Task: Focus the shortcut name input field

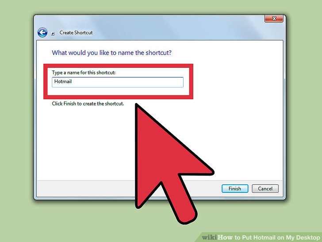Action: coord(118,82)
